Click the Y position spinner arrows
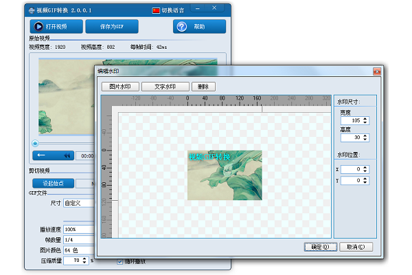The image size is (412, 275). point(365,181)
